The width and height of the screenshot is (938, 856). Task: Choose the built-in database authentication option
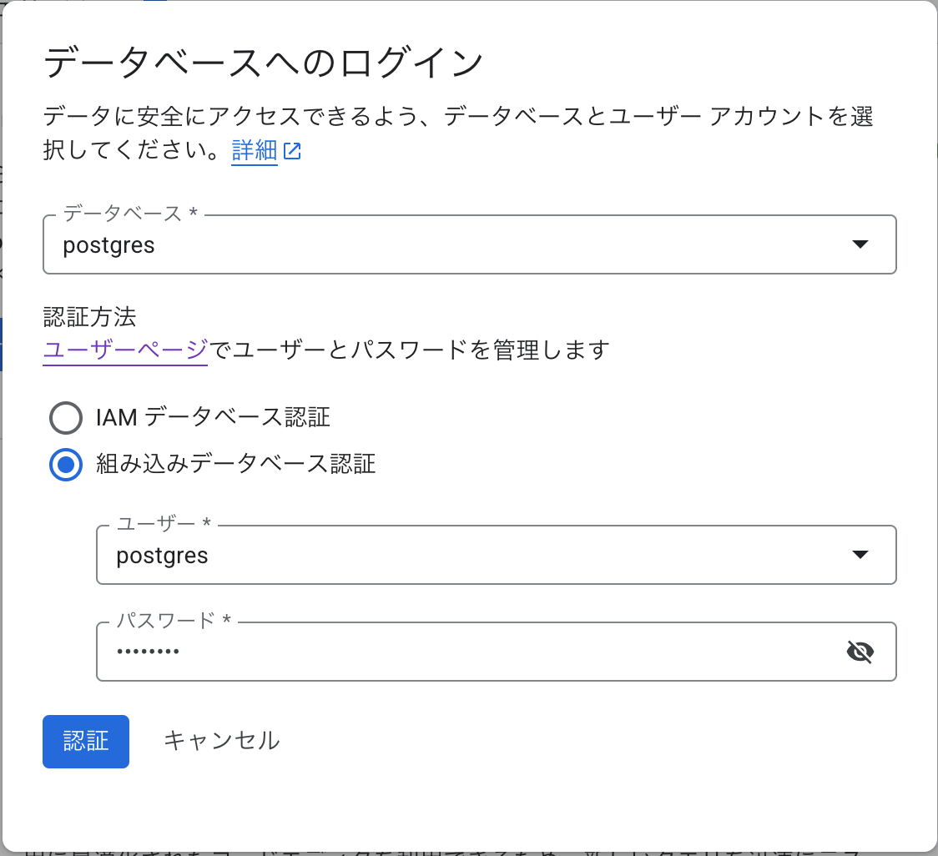coord(65,465)
